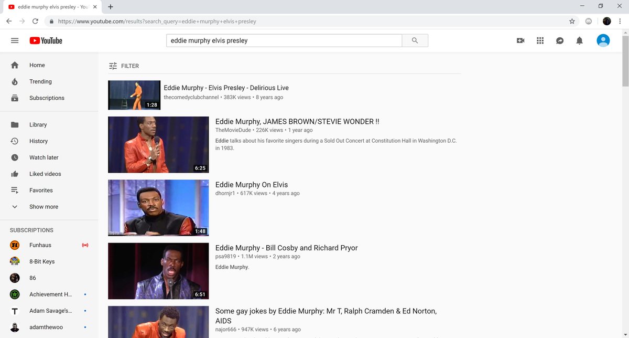This screenshot has width=629, height=338.
Task: Open the Chrome three-dot menu
Action: pyautogui.click(x=621, y=22)
